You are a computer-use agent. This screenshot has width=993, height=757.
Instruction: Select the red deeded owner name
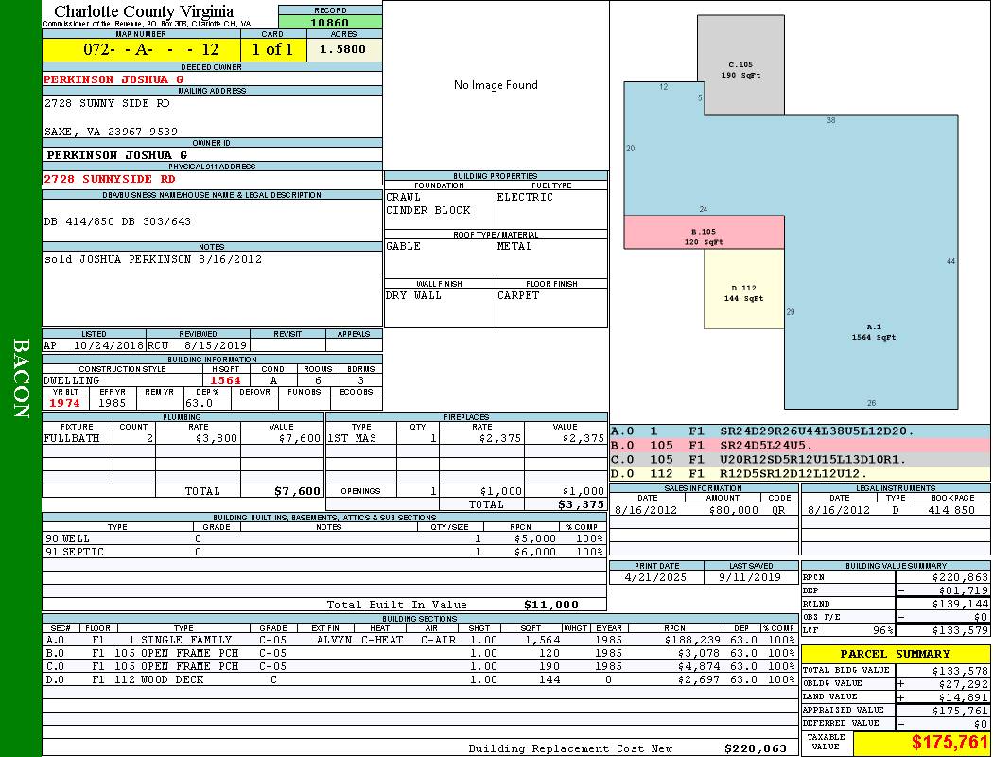(x=113, y=79)
